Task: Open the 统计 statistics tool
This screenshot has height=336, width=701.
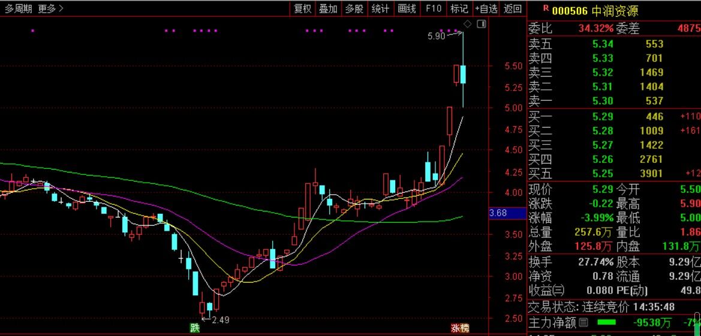Action: pyautogui.click(x=380, y=8)
